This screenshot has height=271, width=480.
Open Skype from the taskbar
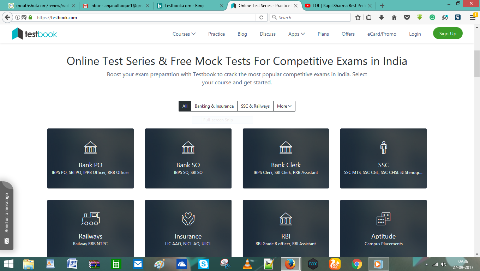(203, 264)
